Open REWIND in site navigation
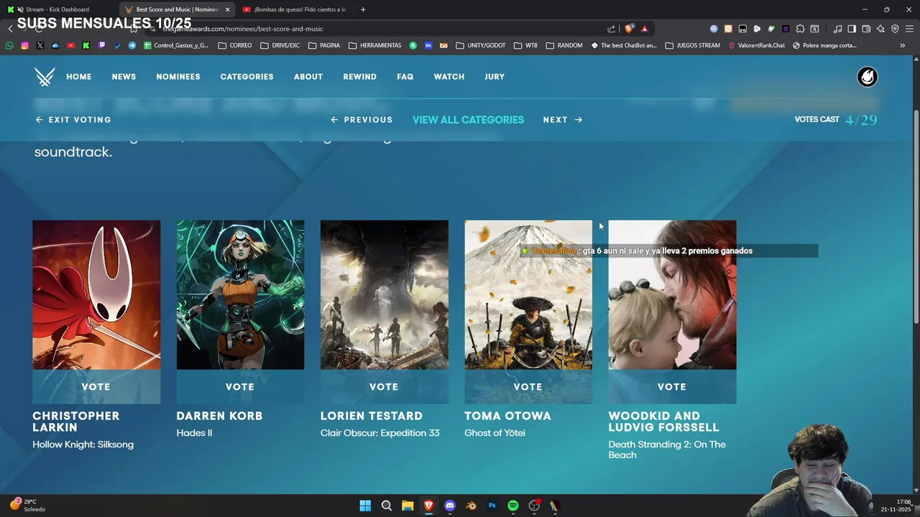Image resolution: width=920 pixels, height=517 pixels. point(359,77)
